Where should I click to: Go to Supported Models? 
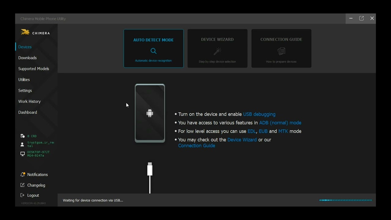[34, 69]
